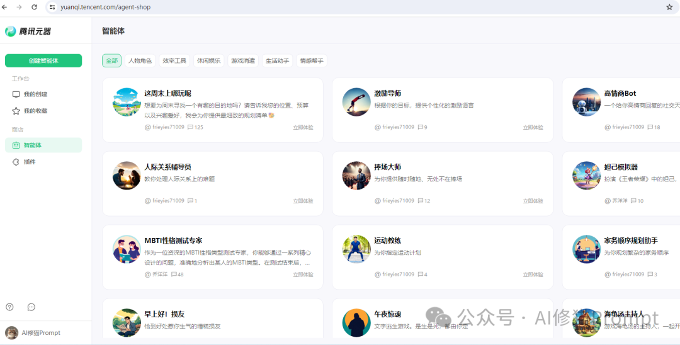
Task: Select the 游戏消遣 category tab
Action: coord(243,60)
